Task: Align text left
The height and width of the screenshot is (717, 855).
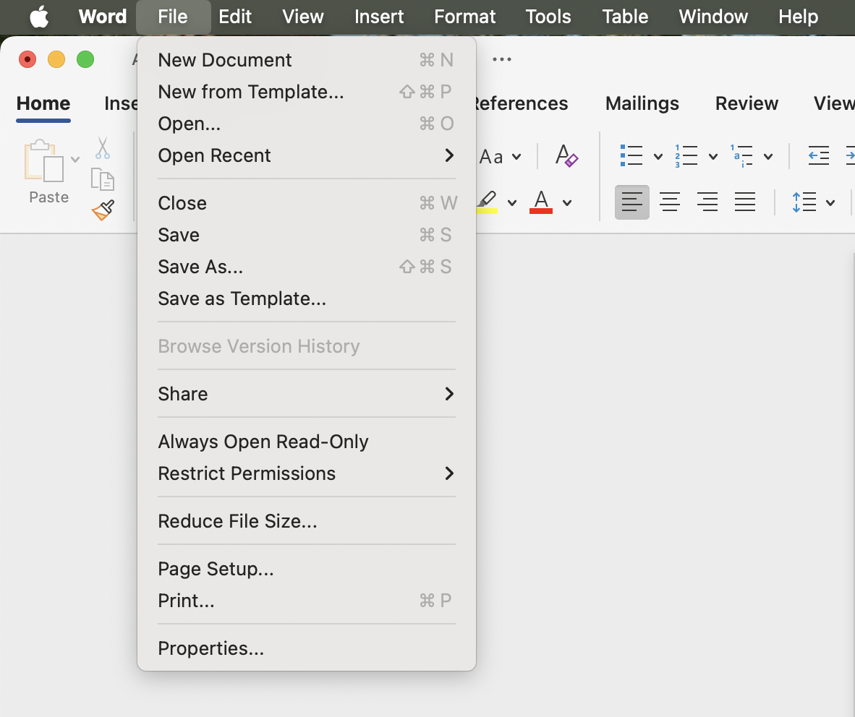Action: click(x=632, y=202)
